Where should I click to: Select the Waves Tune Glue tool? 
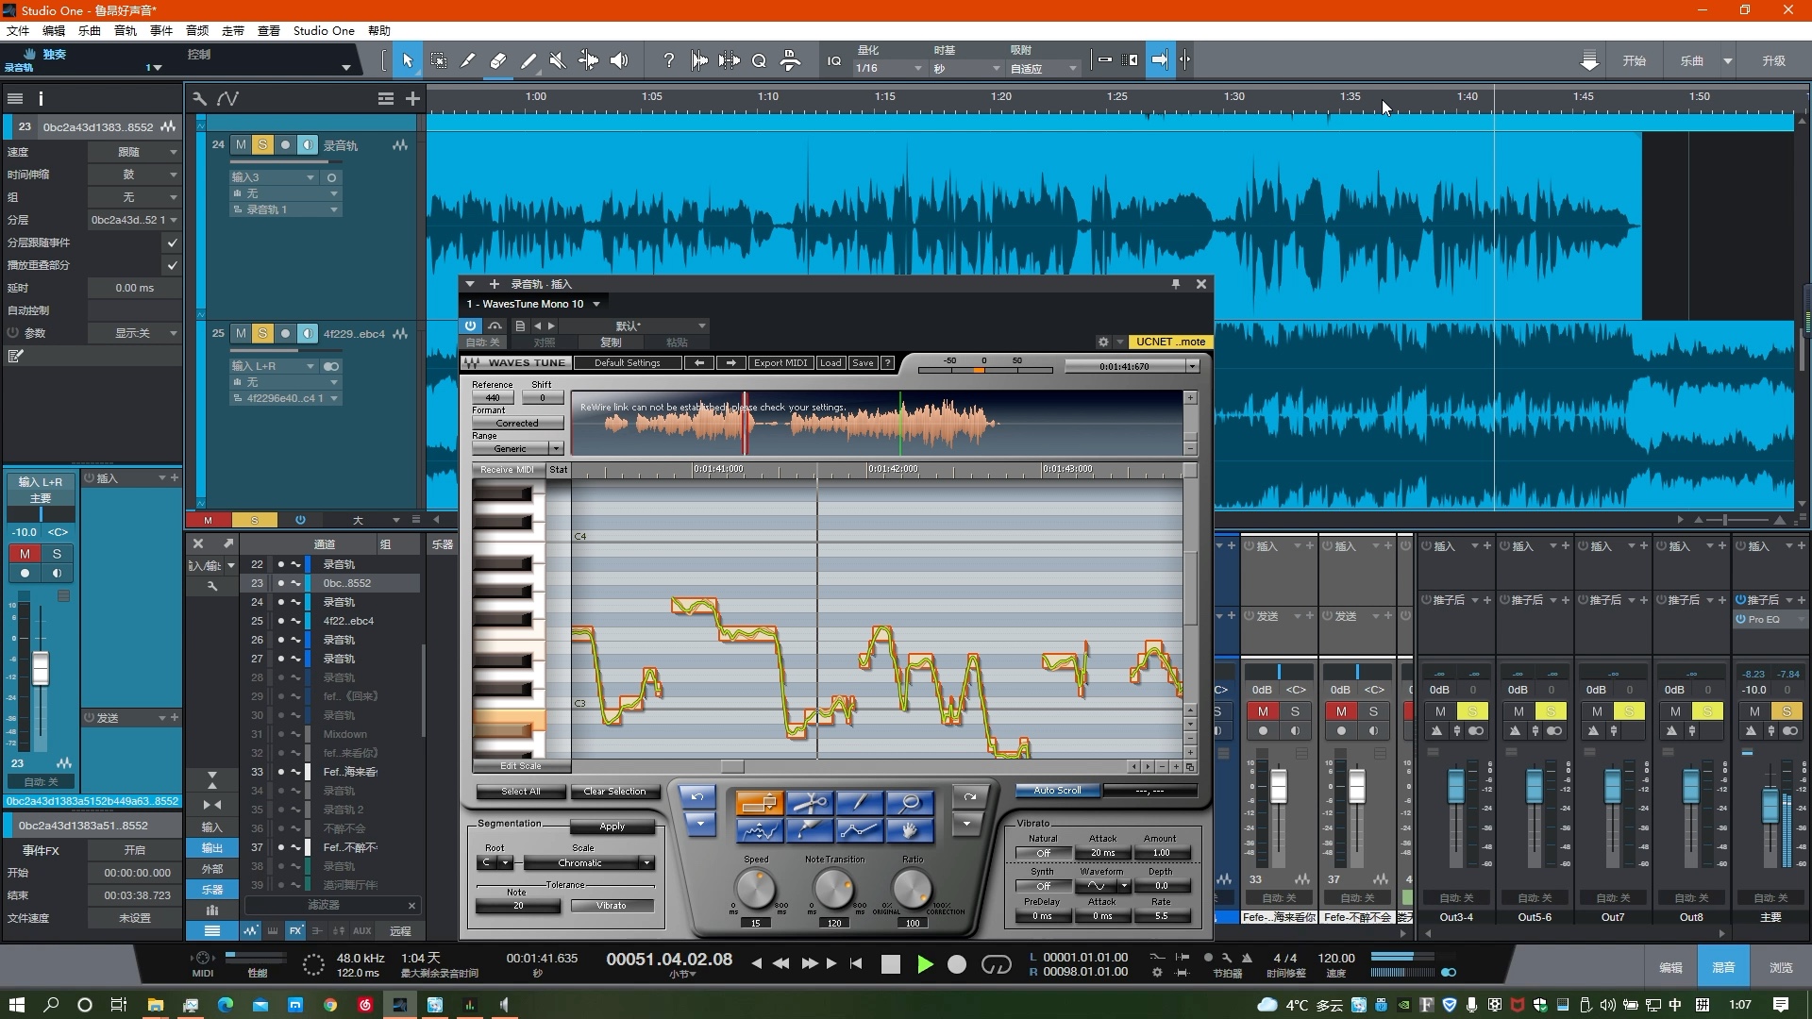pyautogui.click(x=810, y=830)
